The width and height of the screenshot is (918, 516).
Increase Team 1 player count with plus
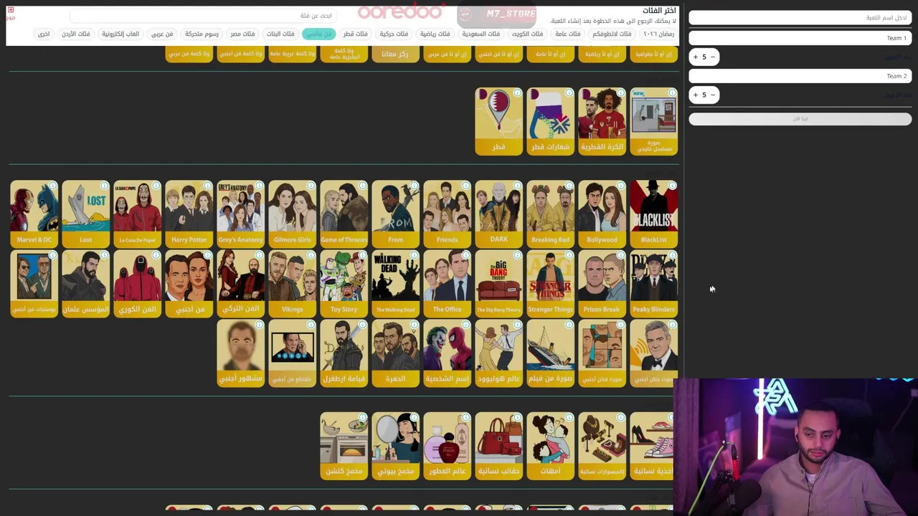[695, 57]
